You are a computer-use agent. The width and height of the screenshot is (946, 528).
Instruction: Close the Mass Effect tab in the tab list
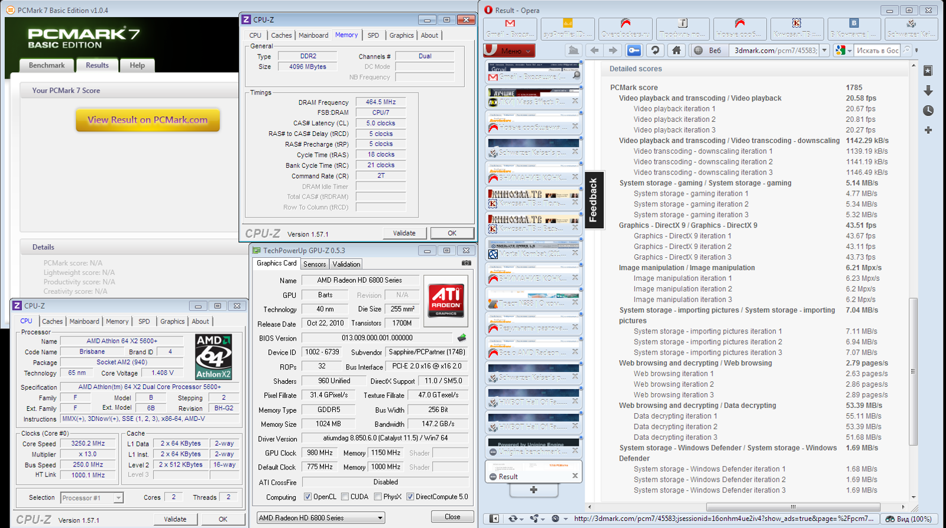(575, 101)
